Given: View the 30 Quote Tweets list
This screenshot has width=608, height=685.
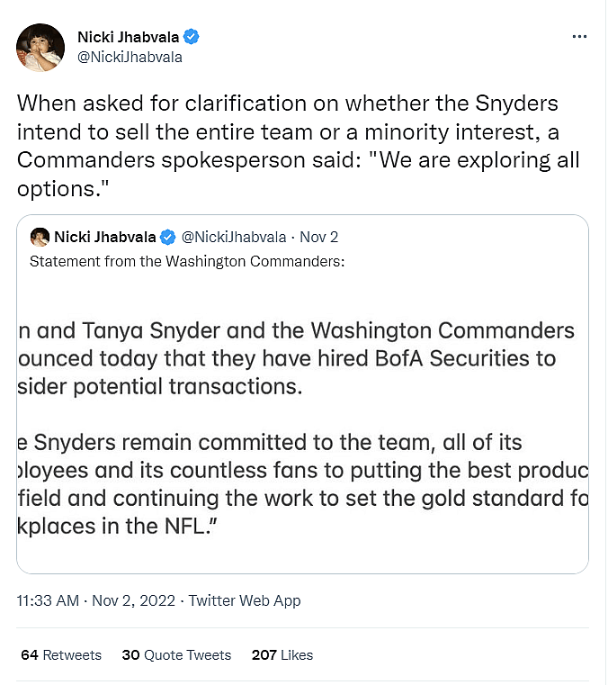Looking at the screenshot, I should tap(176, 654).
